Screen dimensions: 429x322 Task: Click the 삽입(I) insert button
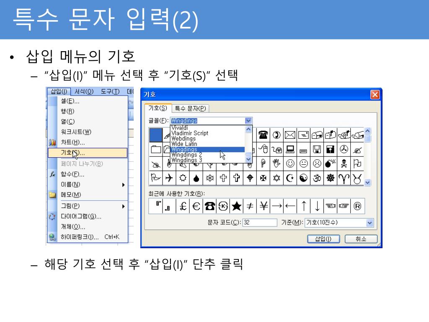323,239
